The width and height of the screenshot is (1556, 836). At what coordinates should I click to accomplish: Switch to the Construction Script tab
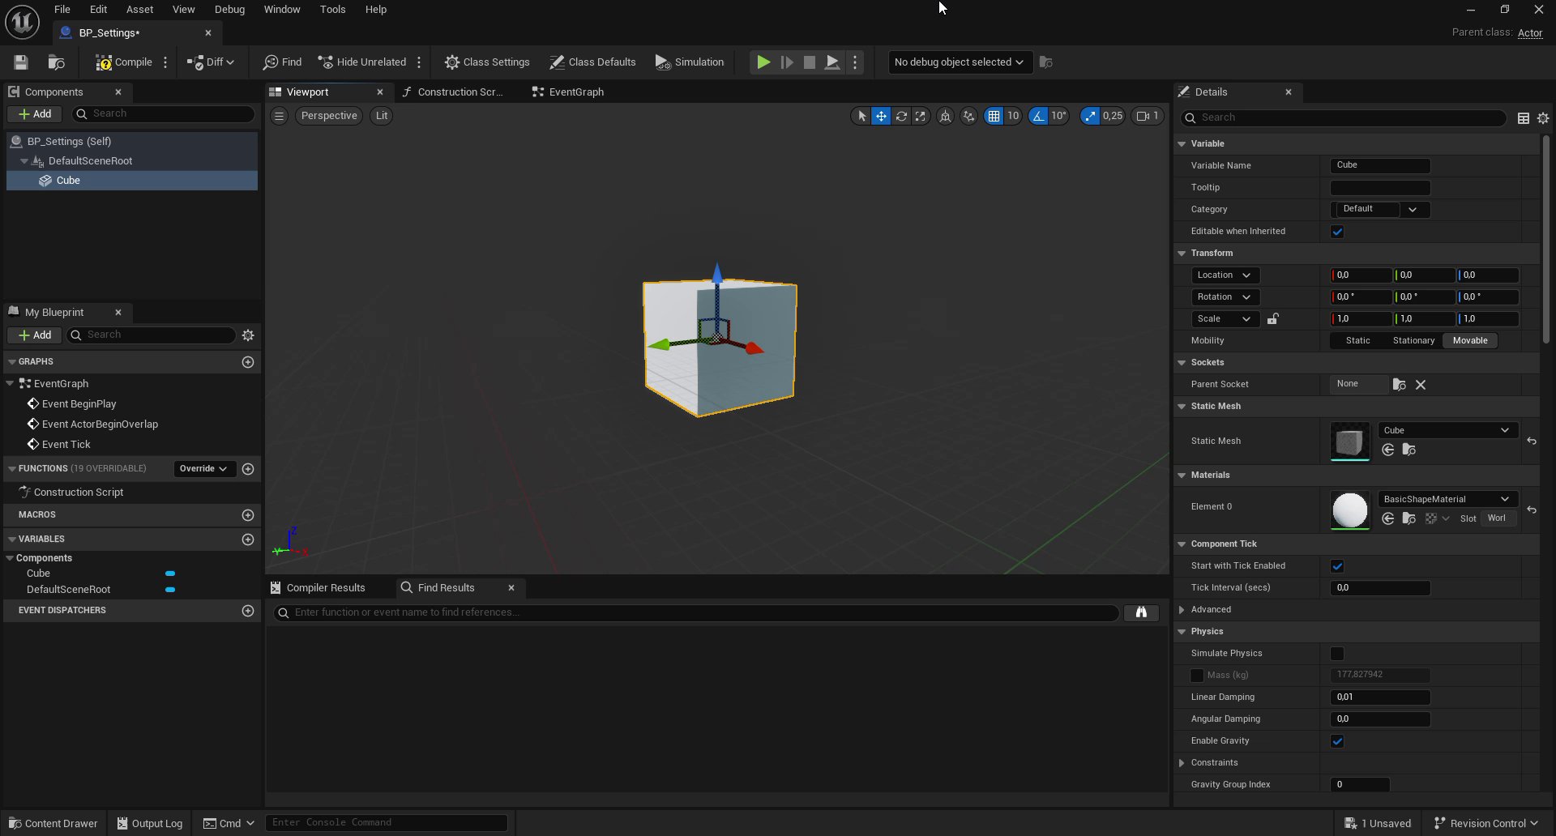[x=453, y=92]
